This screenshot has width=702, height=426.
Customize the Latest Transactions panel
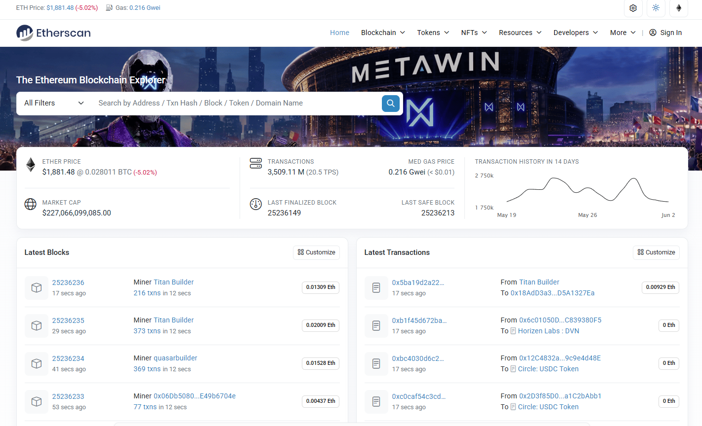click(x=656, y=252)
